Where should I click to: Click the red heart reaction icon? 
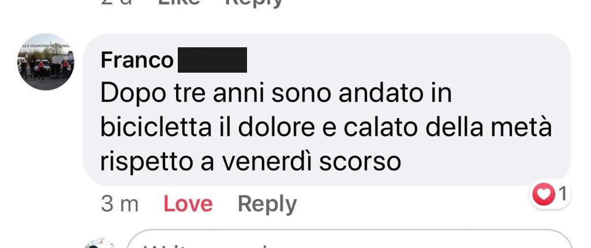tap(544, 194)
